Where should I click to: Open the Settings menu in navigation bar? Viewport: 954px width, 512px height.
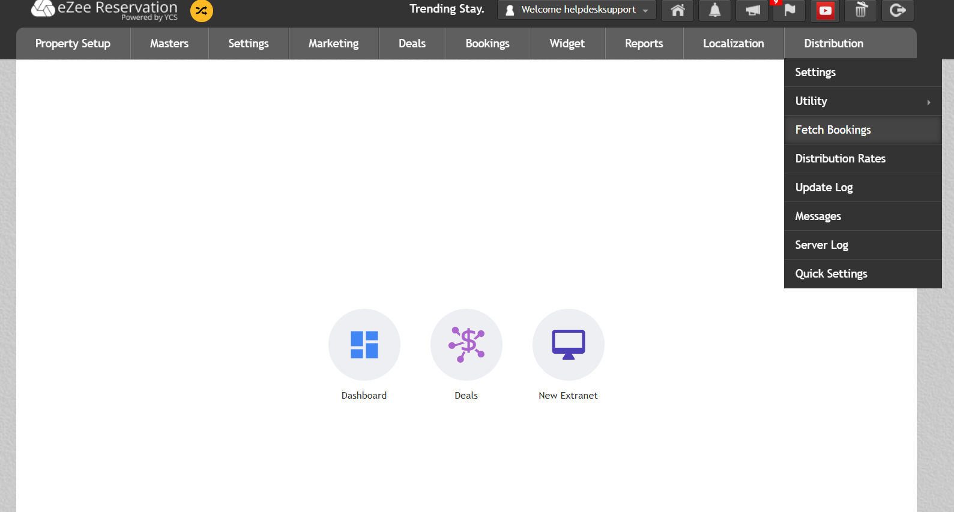pyautogui.click(x=249, y=43)
